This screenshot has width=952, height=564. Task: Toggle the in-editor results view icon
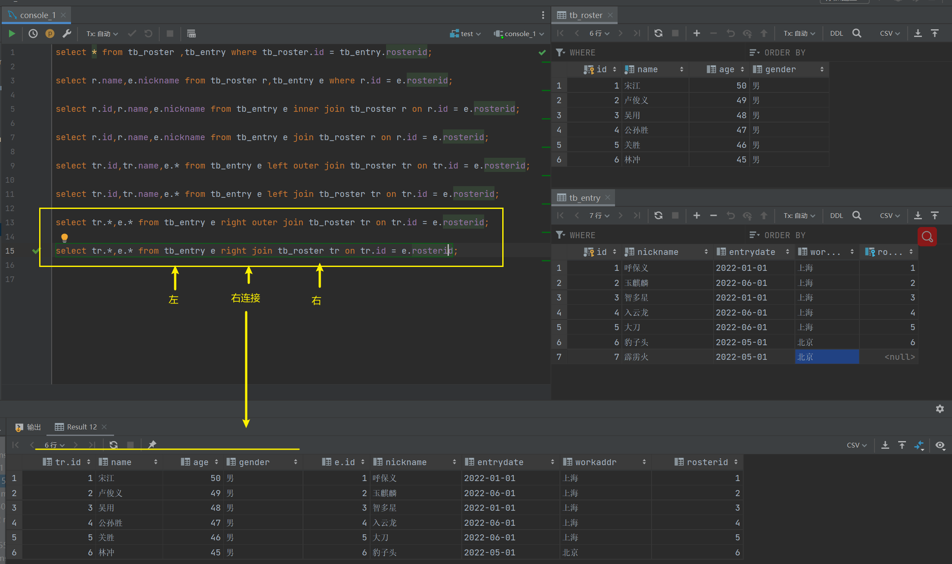(192, 34)
